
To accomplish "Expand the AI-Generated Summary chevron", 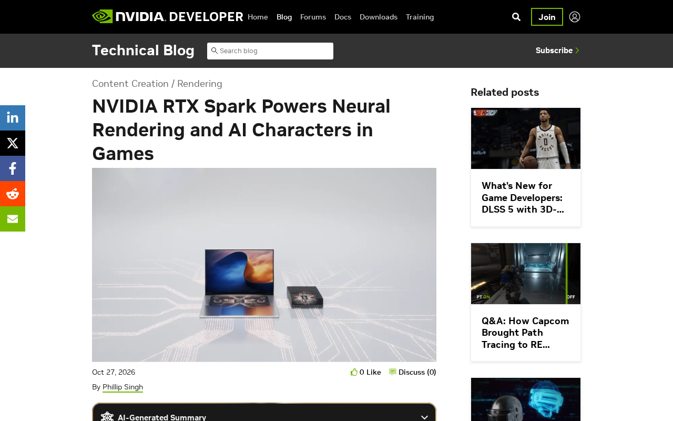I will [x=424, y=417].
